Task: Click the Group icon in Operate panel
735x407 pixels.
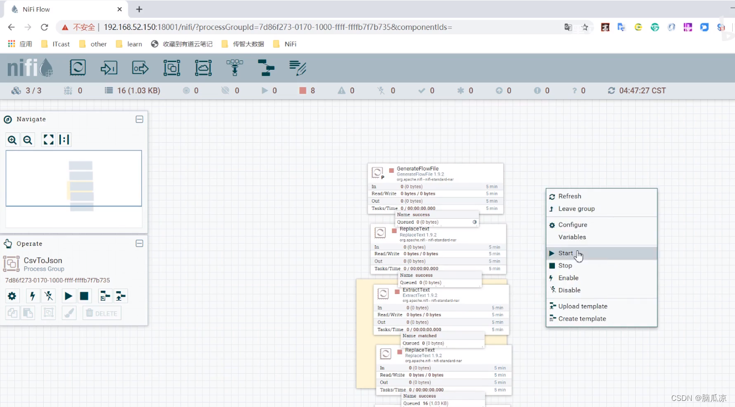Action: [x=48, y=313]
